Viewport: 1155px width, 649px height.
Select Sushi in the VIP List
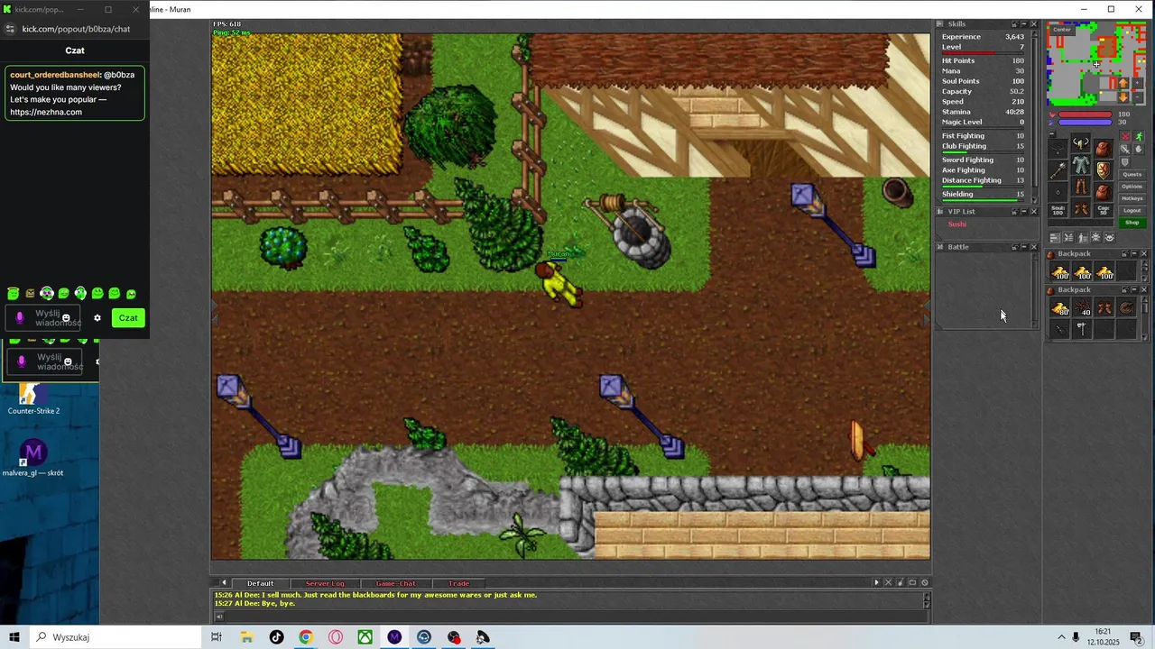(x=957, y=224)
